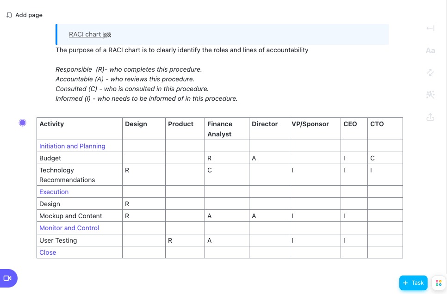Open the typography settings with the Aa icon
Image resolution: width=447 pixels, height=294 pixels.
(430, 50)
